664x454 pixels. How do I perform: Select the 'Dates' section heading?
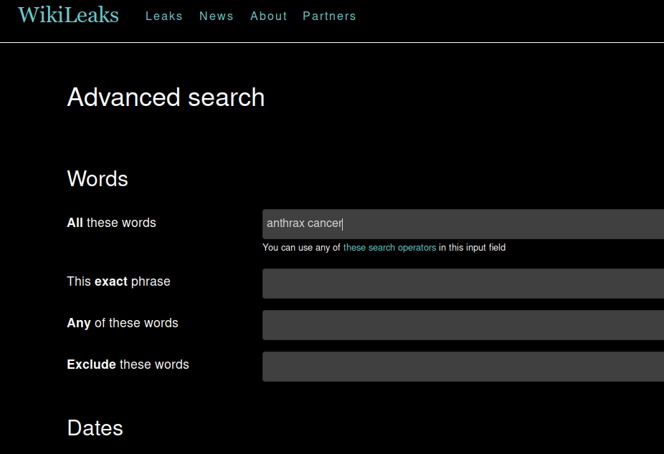tap(95, 428)
